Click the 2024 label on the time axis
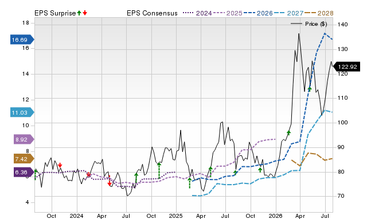 (x=76, y=216)
